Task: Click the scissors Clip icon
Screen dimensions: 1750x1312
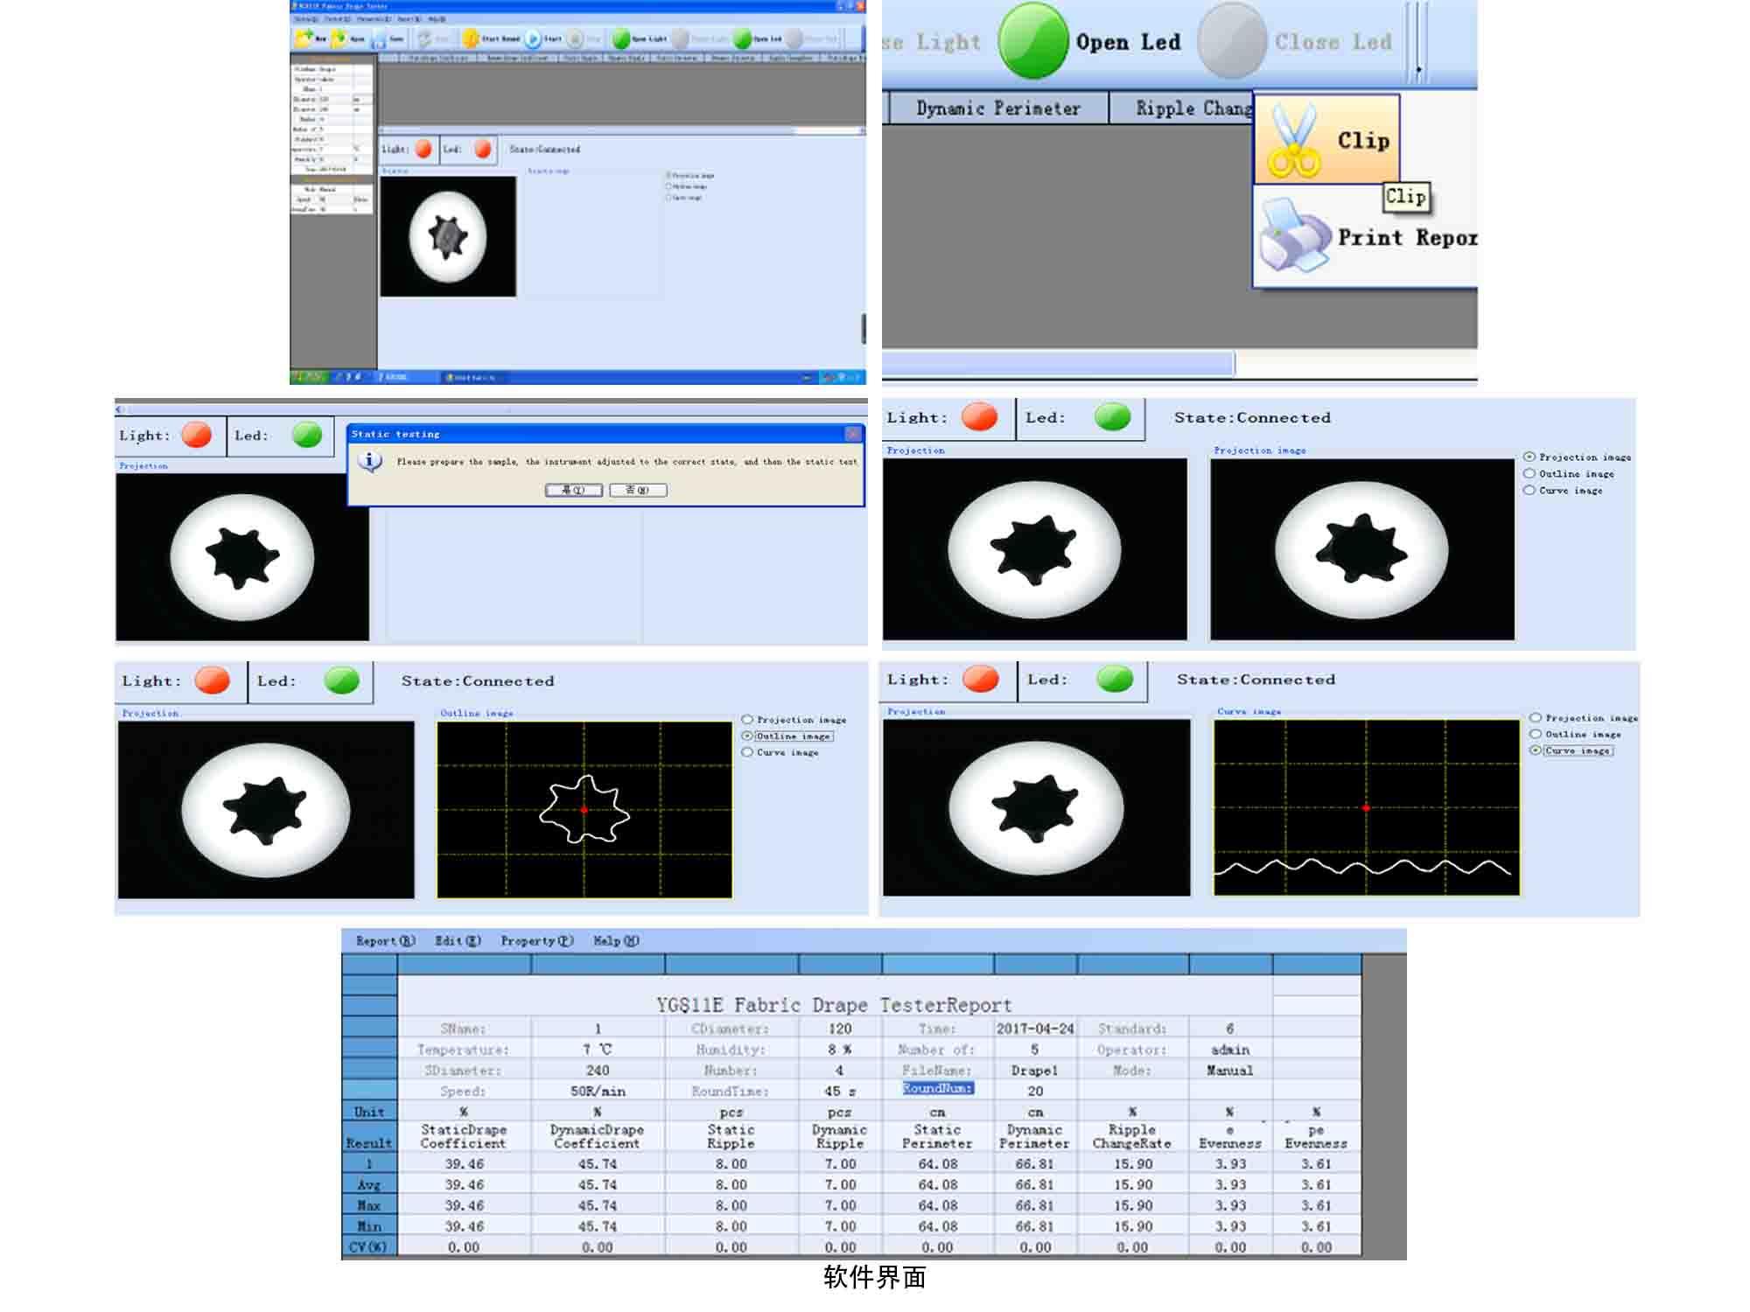Action: 1293,140
